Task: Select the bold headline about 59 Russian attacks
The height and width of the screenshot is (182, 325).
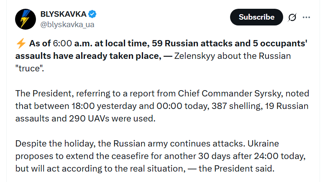Action: 161,50
